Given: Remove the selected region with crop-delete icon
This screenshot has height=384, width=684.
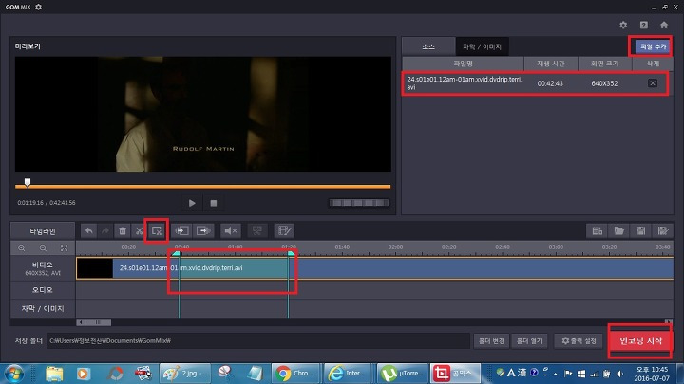Looking at the screenshot, I should 157,230.
